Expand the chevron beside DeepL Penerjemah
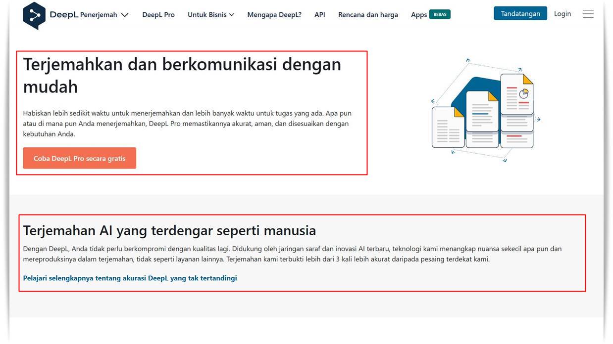The image size is (613, 344). [x=125, y=15]
